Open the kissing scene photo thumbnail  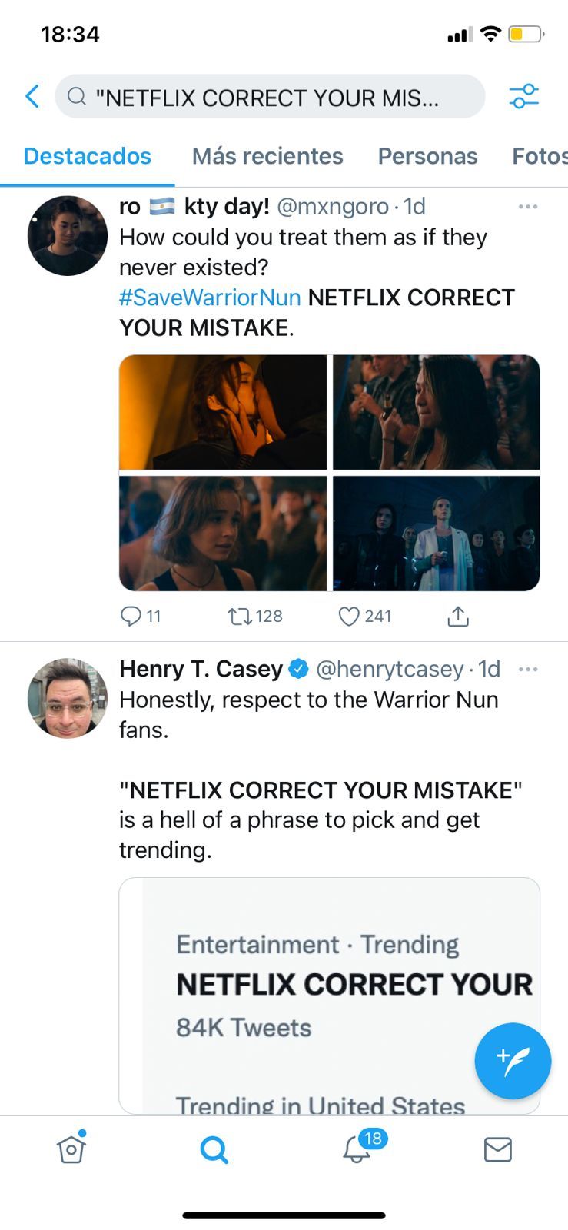(223, 412)
